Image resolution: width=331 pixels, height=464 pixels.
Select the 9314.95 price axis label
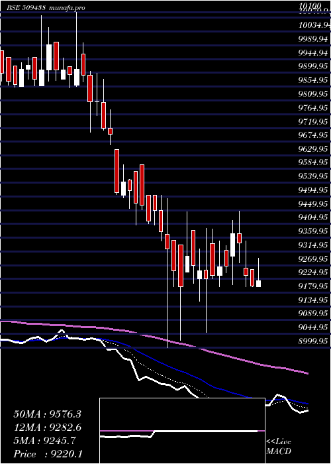click(x=313, y=245)
